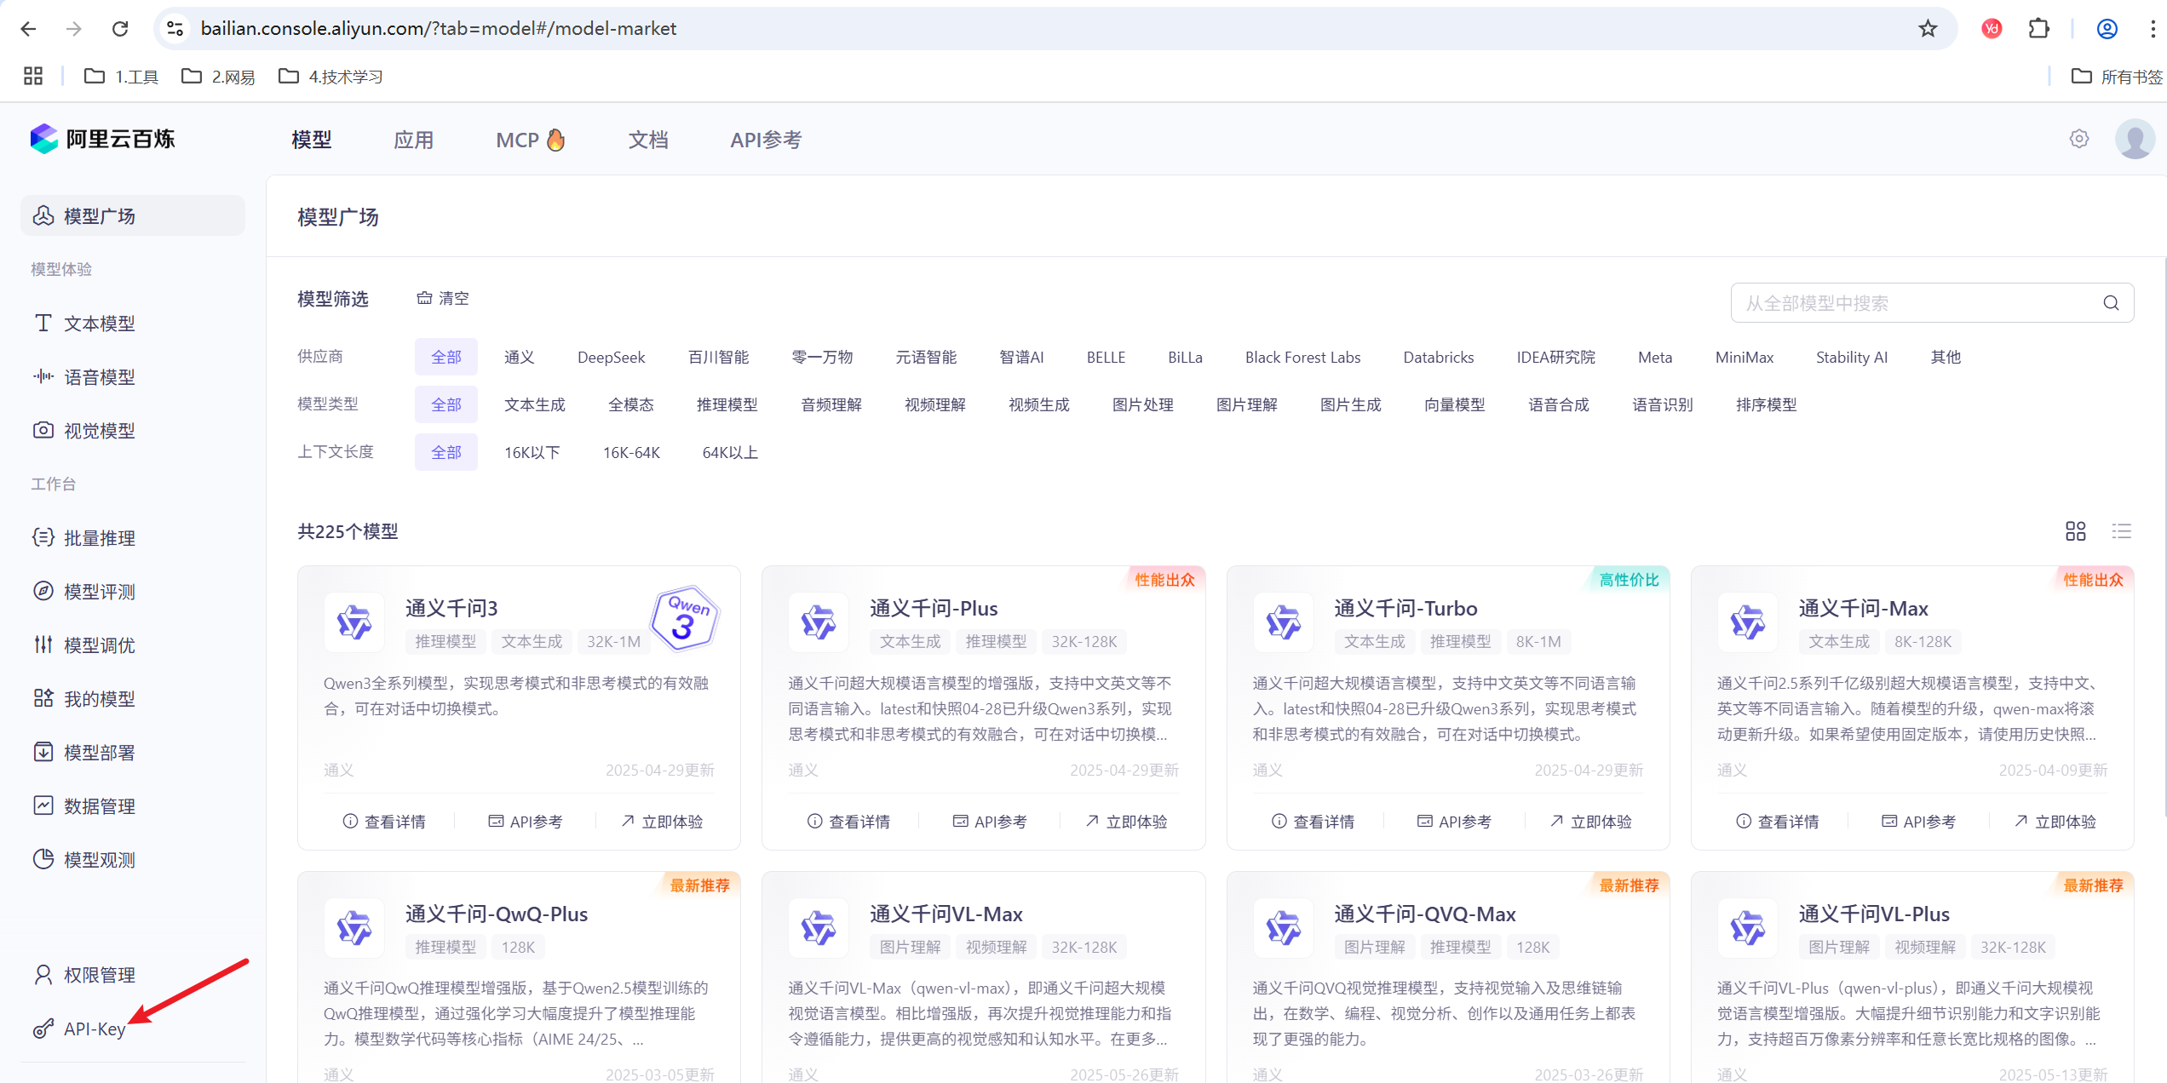Select context length 64K以上

pos(730,452)
